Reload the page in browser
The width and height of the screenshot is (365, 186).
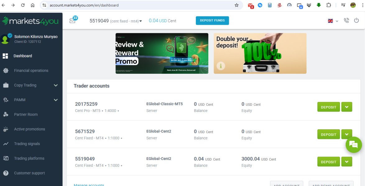(23, 5)
